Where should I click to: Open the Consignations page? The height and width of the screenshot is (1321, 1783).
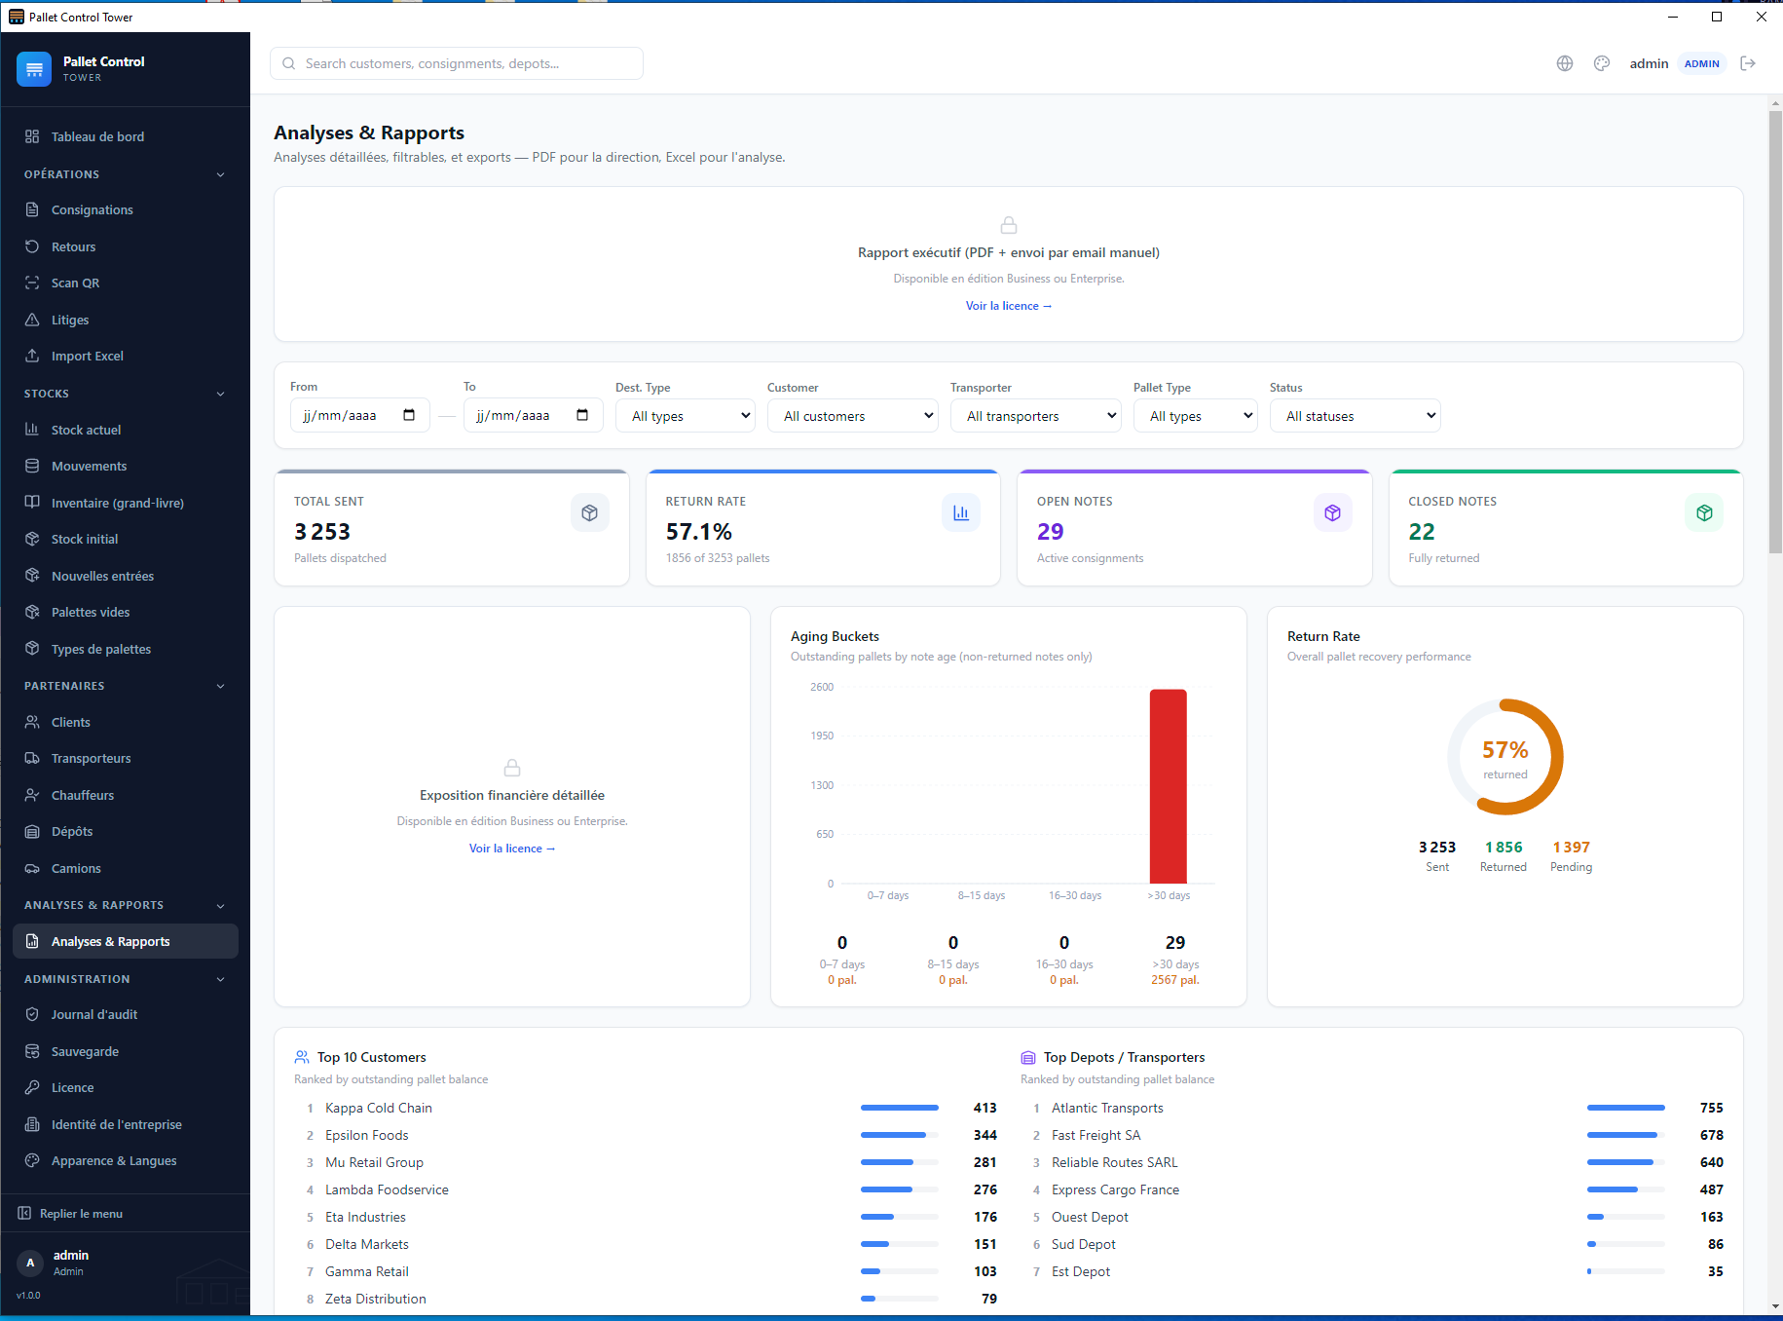pyautogui.click(x=125, y=209)
